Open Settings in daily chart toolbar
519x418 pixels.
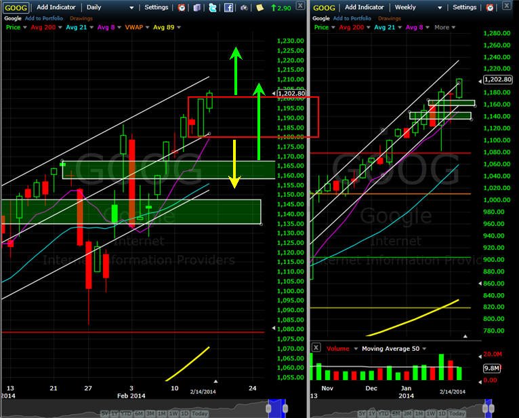[x=157, y=7]
